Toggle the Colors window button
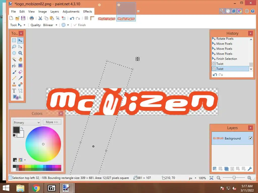This screenshot has height=193, width=258. [x=240, y=11]
